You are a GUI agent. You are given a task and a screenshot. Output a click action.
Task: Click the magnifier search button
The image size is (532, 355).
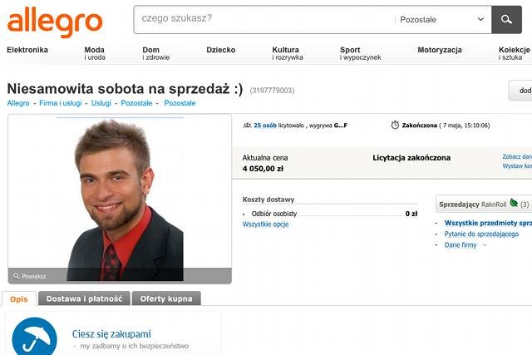(506, 19)
